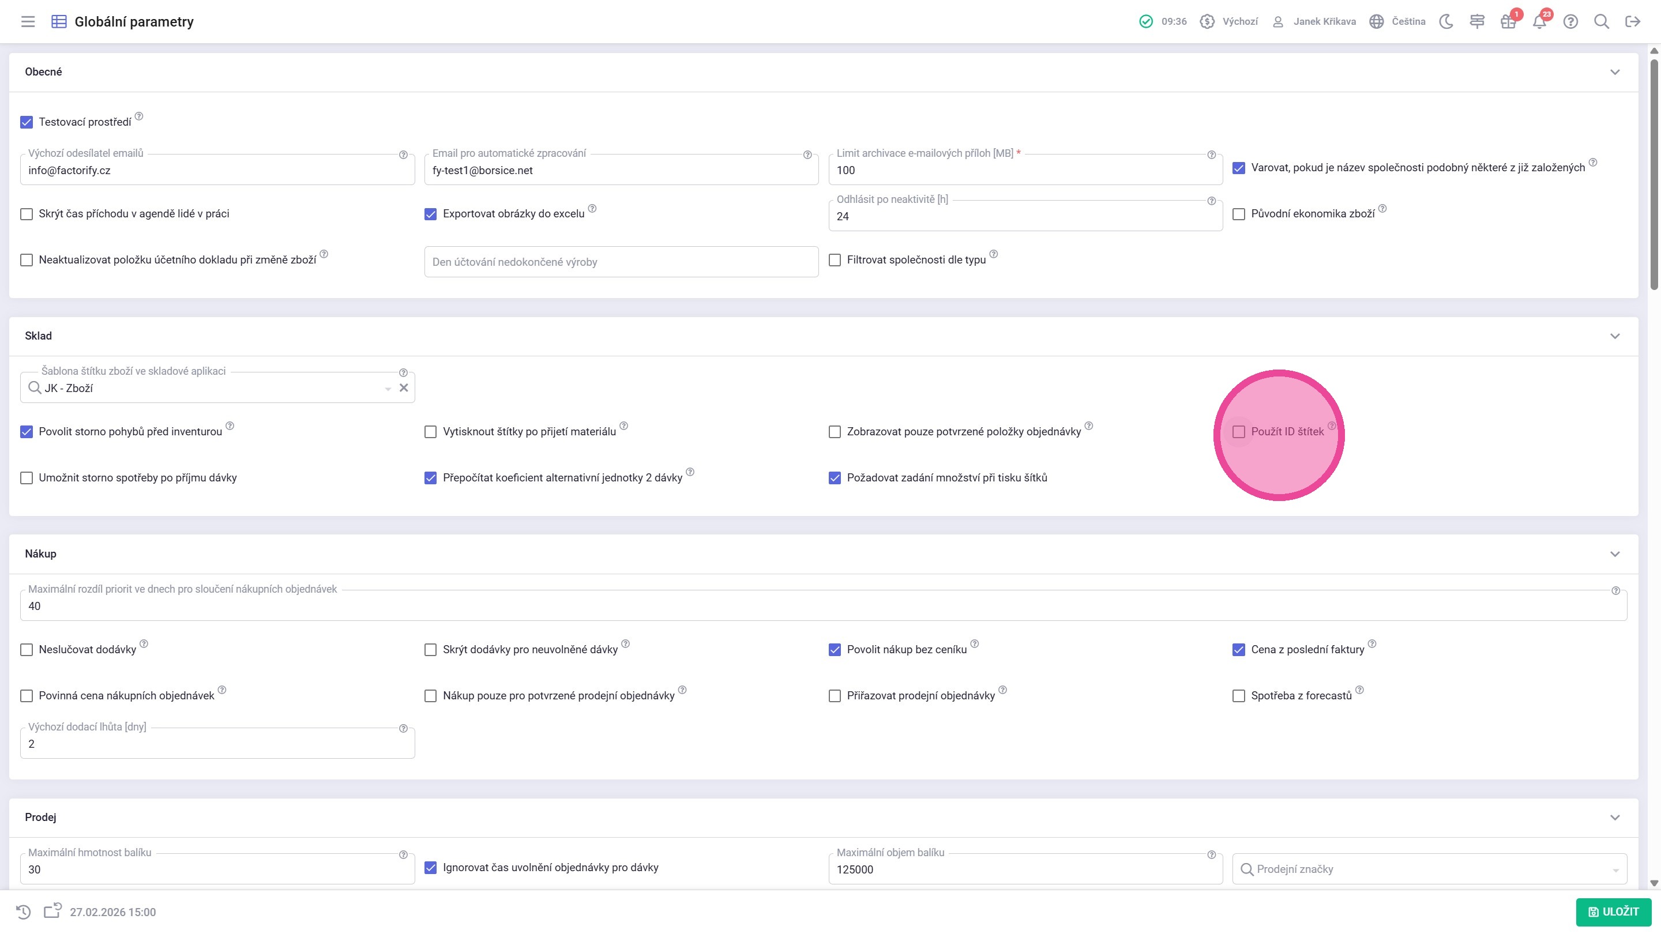The image size is (1661, 934).
Task: Open the hamburger main menu
Action: click(x=28, y=21)
